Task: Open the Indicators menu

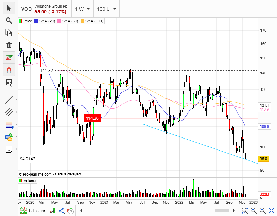Action: tap(32, 211)
